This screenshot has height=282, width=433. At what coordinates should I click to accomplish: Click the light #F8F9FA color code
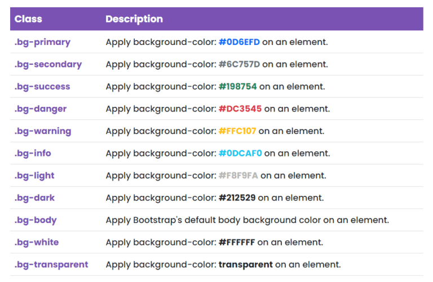(x=238, y=176)
